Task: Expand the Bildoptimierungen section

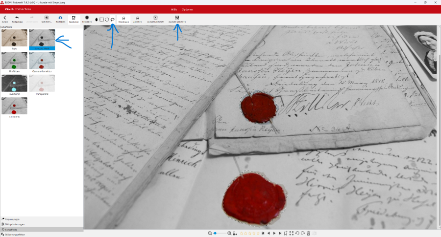Action: (x=42, y=224)
